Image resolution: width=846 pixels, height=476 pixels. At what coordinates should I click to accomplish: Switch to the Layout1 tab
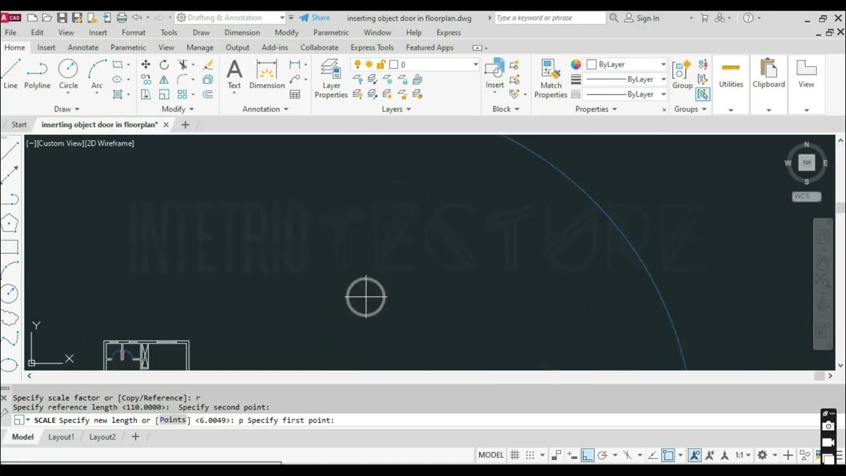pyautogui.click(x=61, y=437)
